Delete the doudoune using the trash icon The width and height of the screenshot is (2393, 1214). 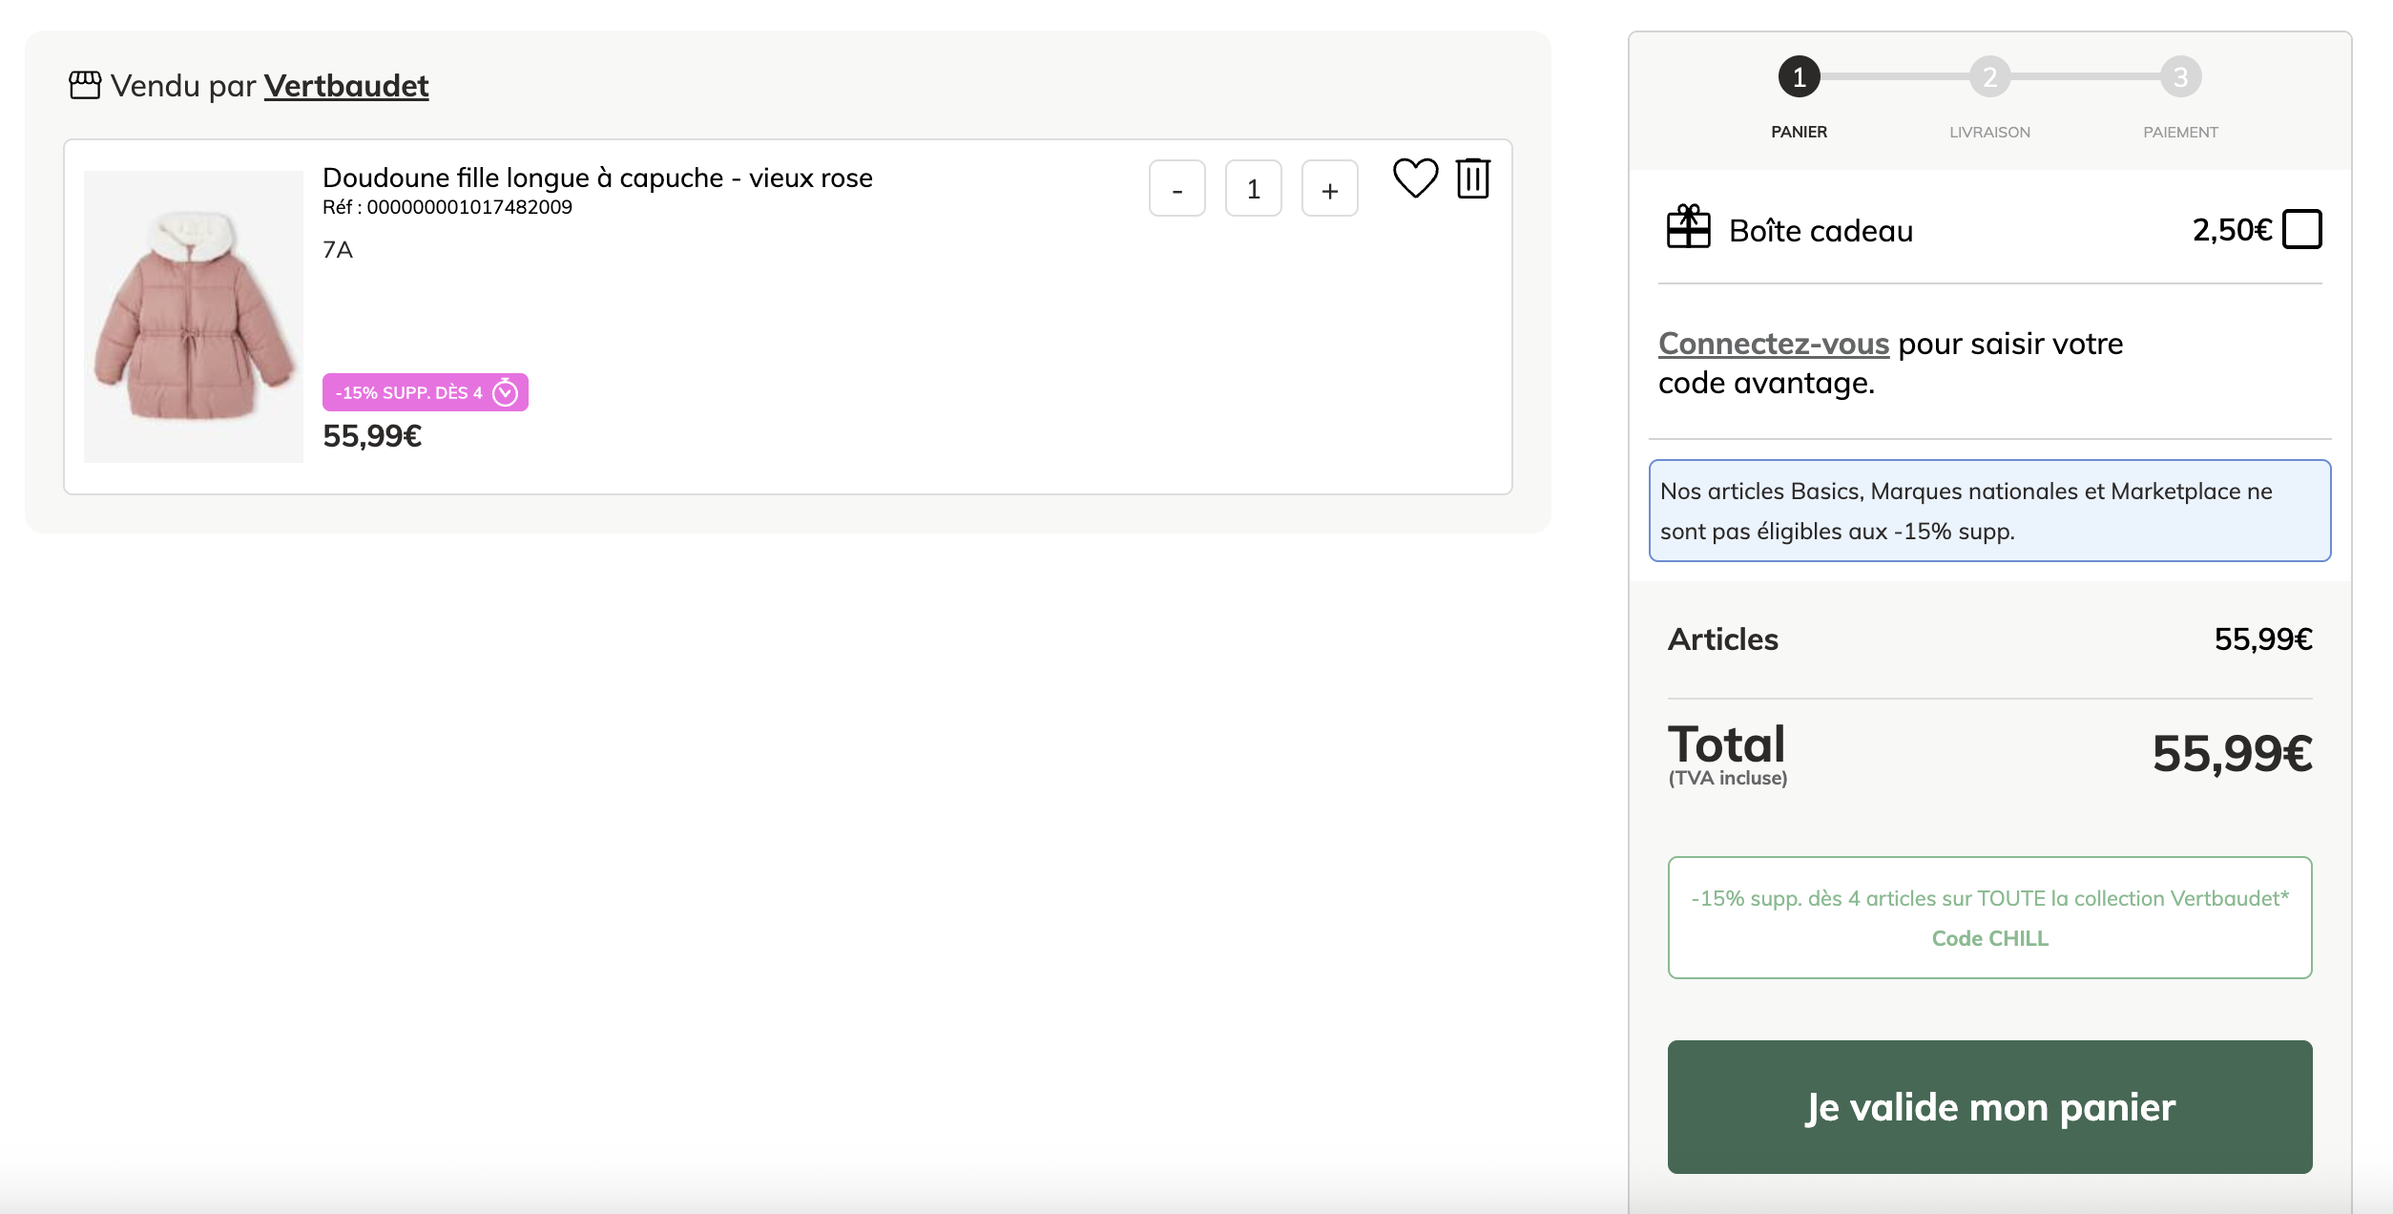point(1473,178)
